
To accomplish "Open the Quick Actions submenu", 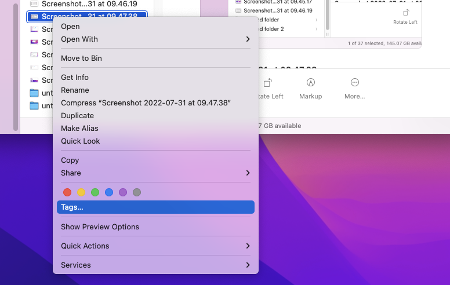I will click(155, 246).
